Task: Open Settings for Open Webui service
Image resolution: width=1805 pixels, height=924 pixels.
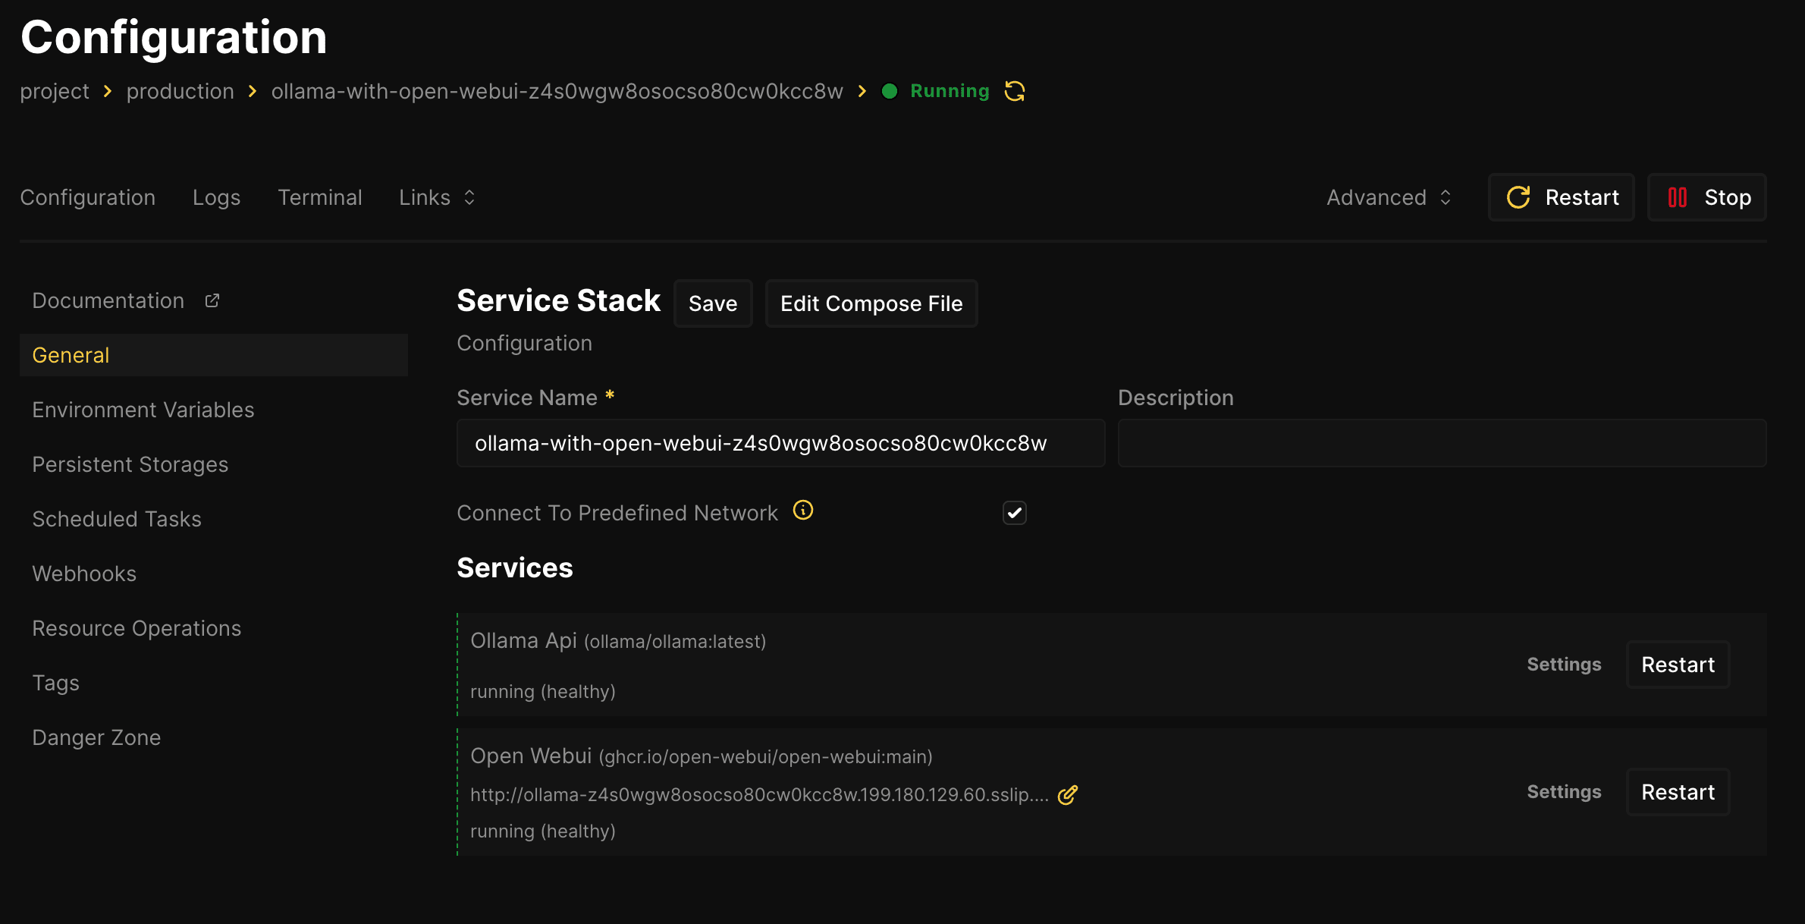Action: pyautogui.click(x=1564, y=792)
